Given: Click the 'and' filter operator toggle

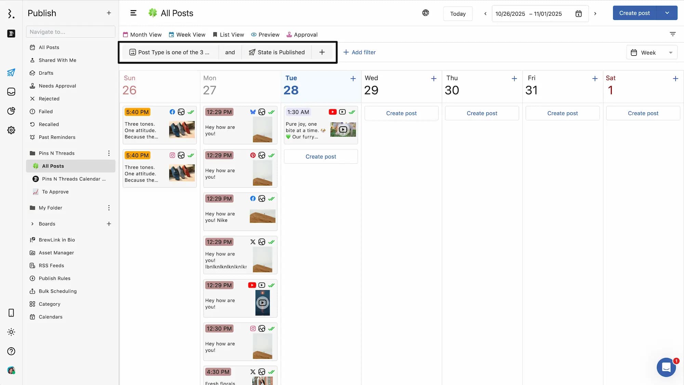Looking at the screenshot, I should (x=230, y=52).
